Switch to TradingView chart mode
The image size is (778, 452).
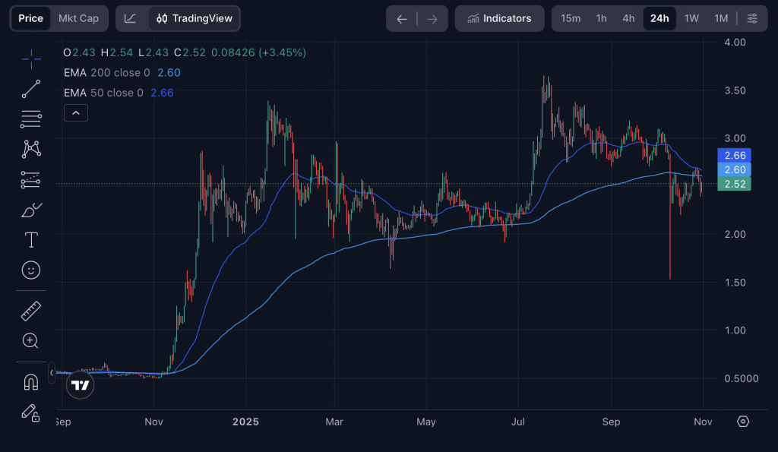(194, 18)
